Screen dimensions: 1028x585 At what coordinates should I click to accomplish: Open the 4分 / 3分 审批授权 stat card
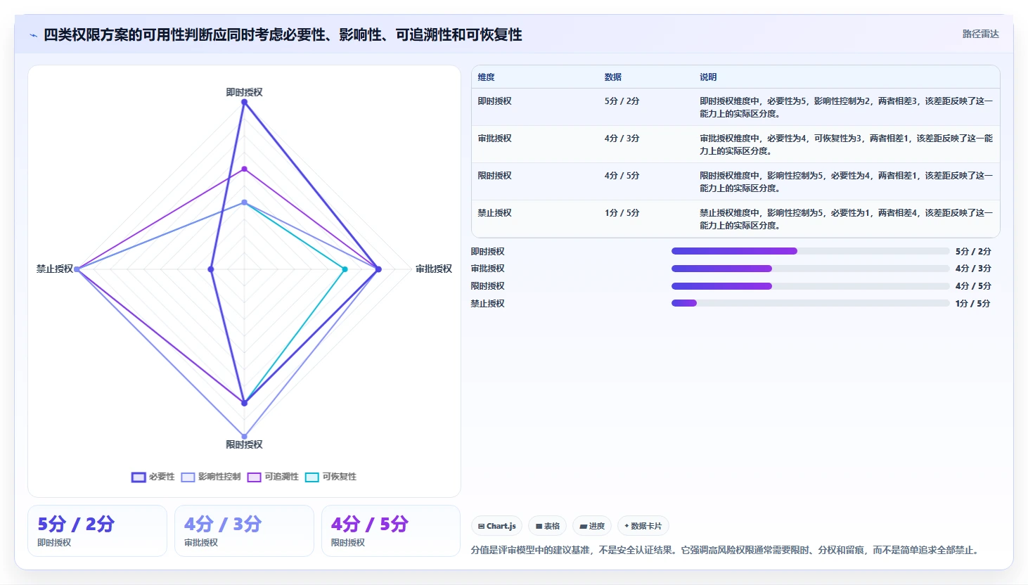(x=244, y=531)
